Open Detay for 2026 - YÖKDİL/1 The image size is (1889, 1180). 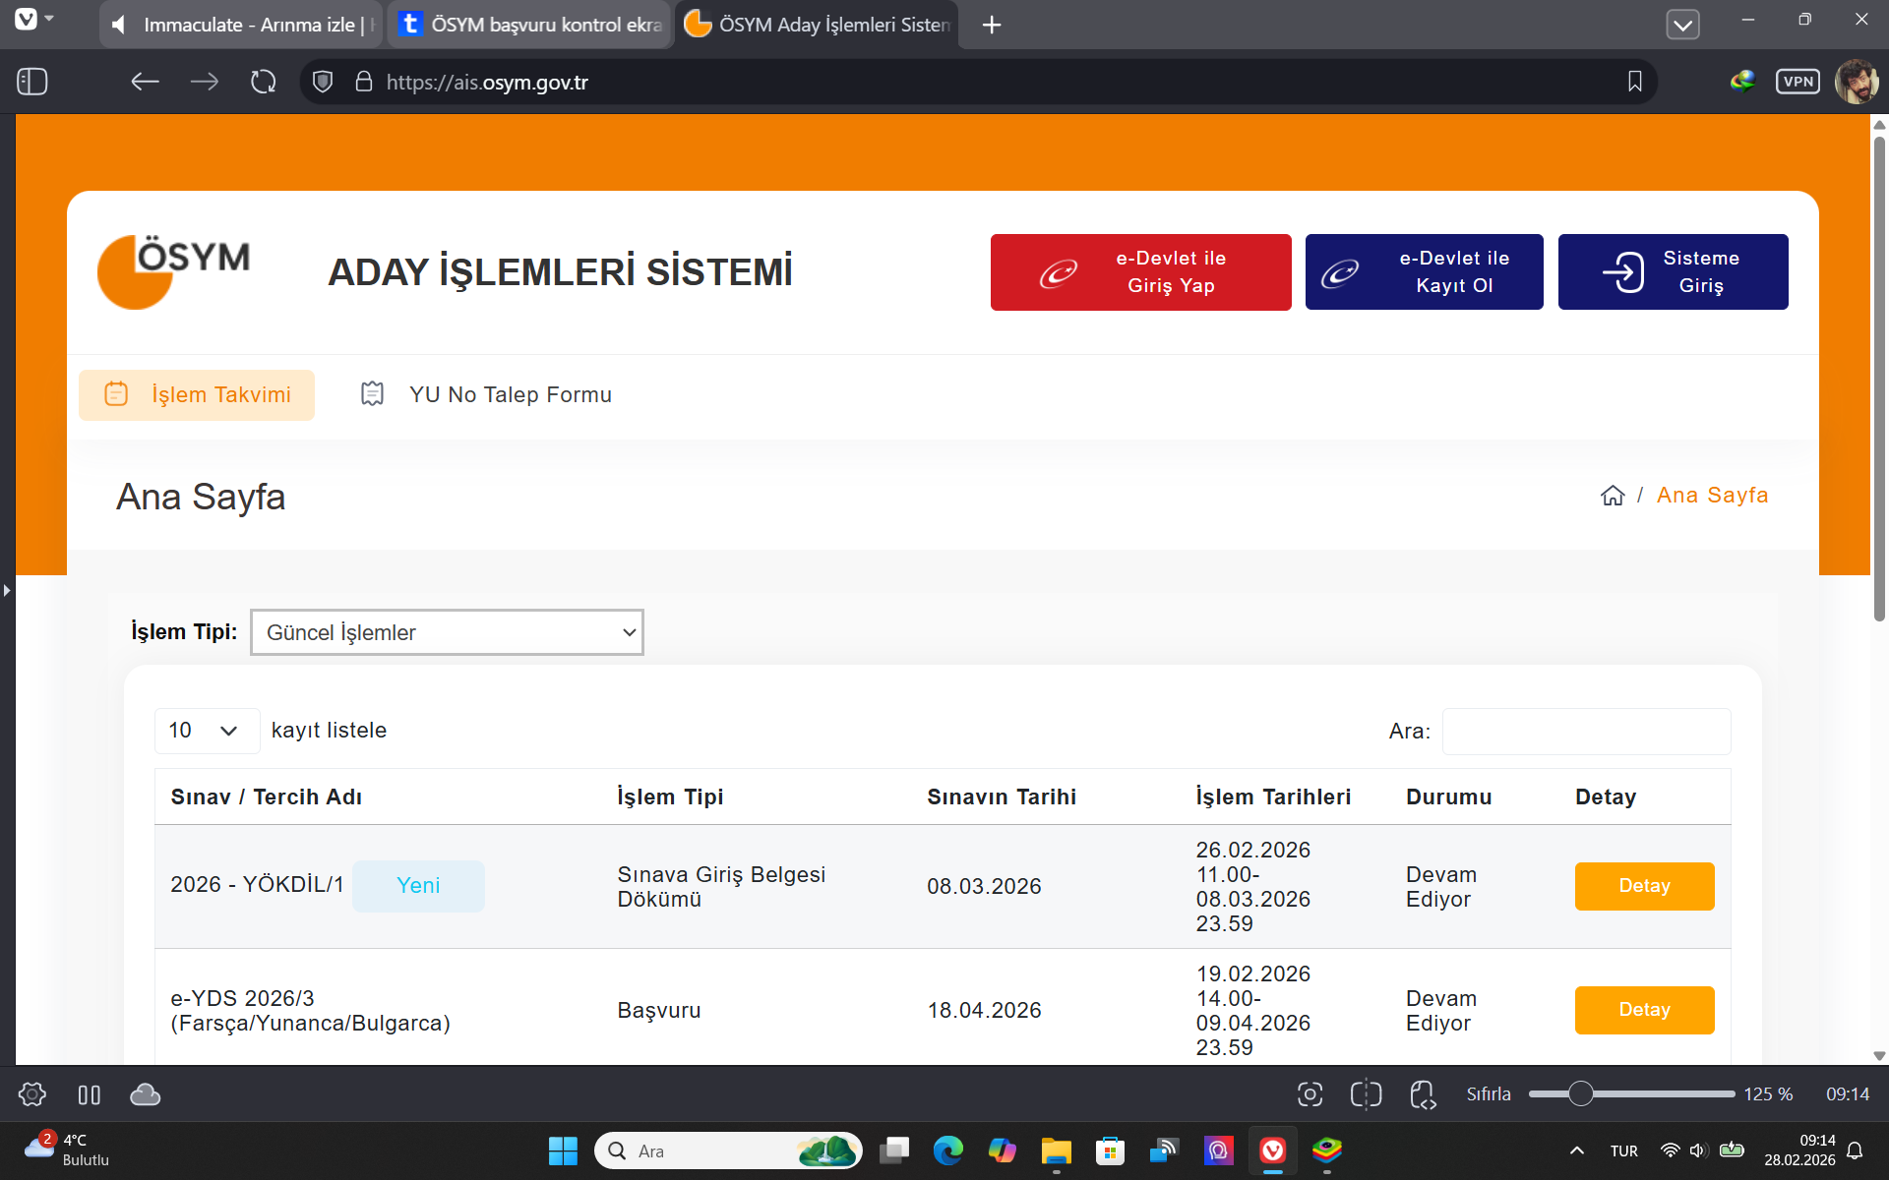click(x=1644, y=886)
